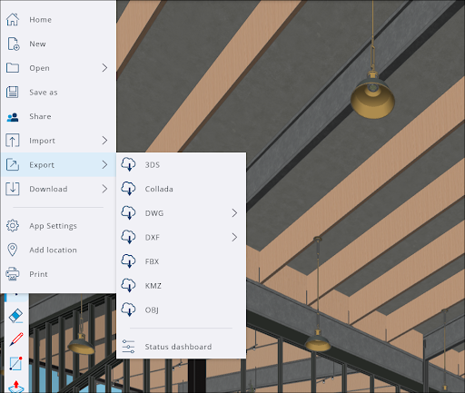Expand the Open submenu arrow
Screen dimensions: 465x393
tap(104, 68)
